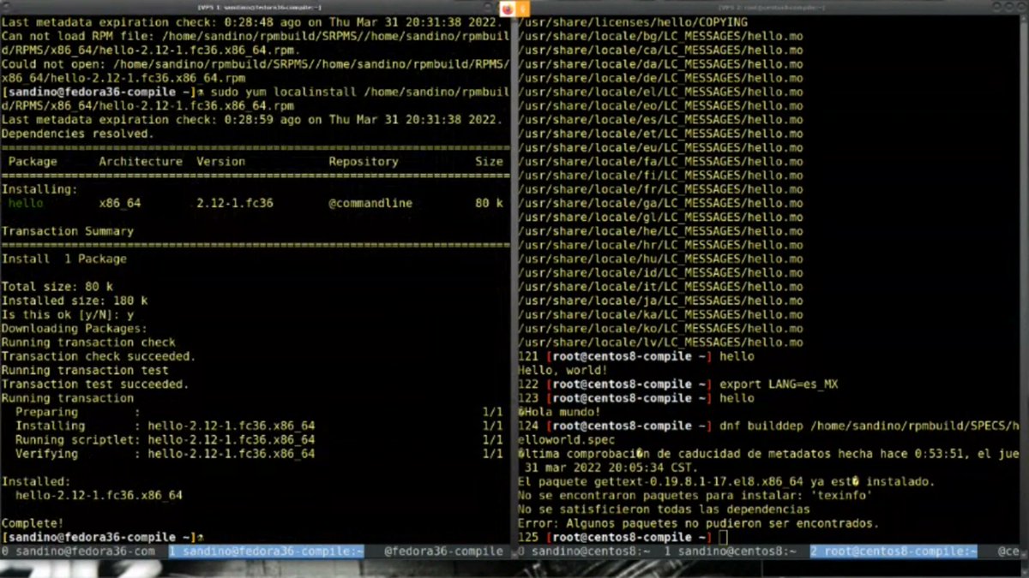This screenshot has width=1029, height=578.
Task: Click the Firefox icon in the top bar
Action: click(x=508, y=8)
